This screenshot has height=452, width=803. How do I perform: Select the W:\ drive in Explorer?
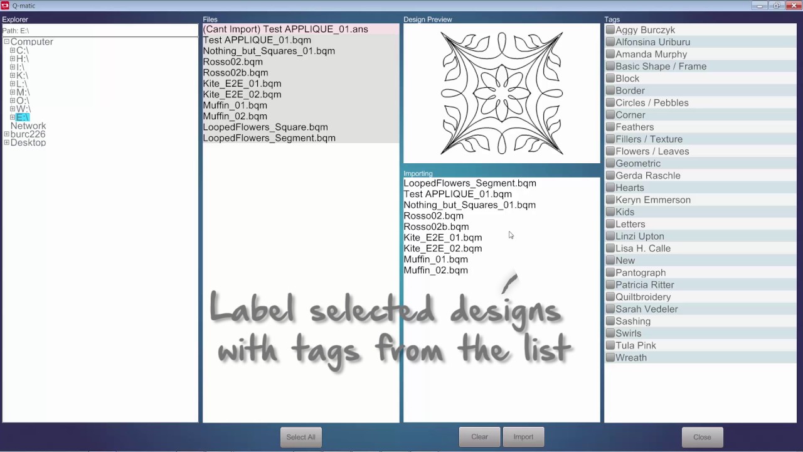pyautogui.click(x=23, y=109)
